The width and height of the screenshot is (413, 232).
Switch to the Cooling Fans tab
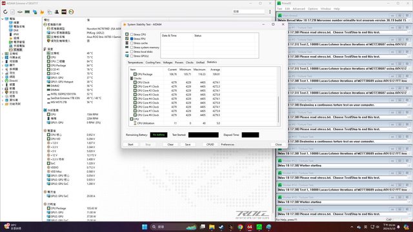(153, 63)
